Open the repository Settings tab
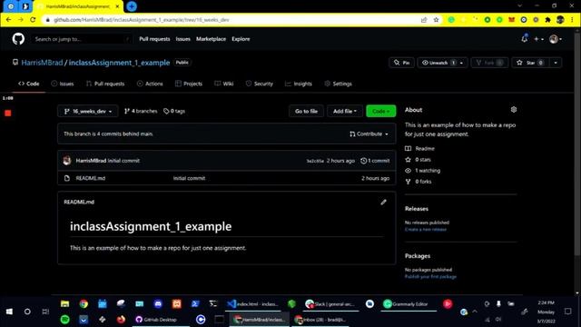This screenshot has width=581, height=327. (x=338, y=84)
